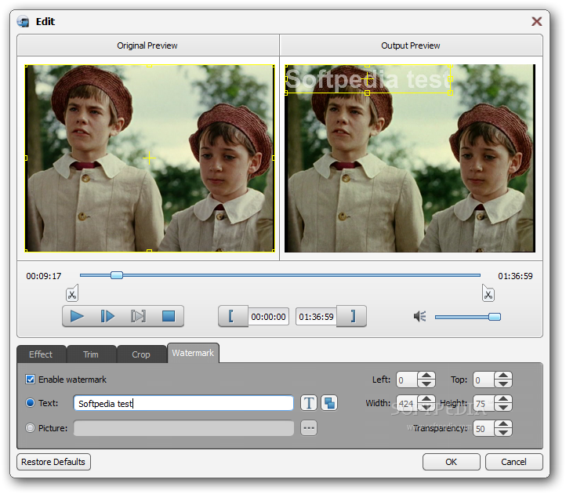Decrease the Width value
The width and height of the screenshot is (566, 494).
click(x=426, y=407)
